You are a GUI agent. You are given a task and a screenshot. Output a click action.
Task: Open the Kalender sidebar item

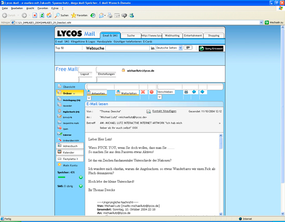(70, 152)
